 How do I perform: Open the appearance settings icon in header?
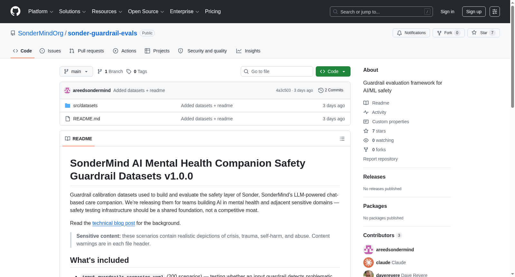point(495,12)
